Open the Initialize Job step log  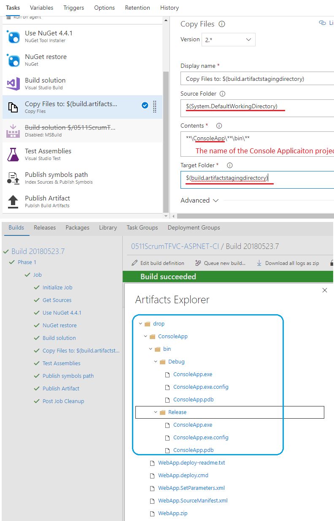pos(57,287)
